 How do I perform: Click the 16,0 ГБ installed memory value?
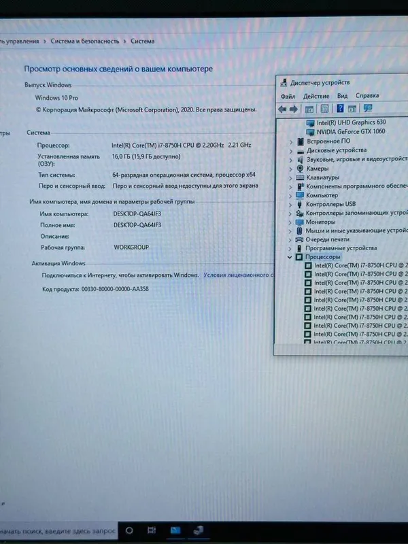pyautogui.click(x=146, y=157)
